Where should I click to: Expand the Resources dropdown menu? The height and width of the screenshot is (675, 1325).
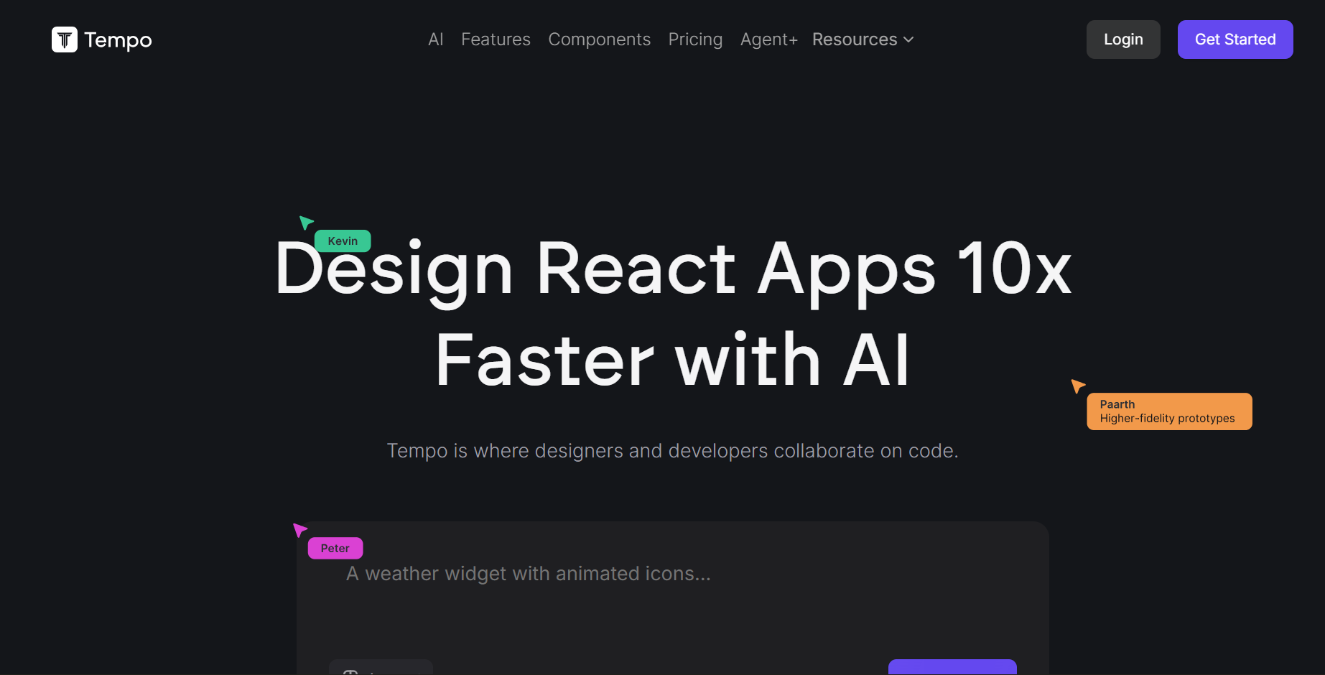pyautogui.click(x=863, y=39)
